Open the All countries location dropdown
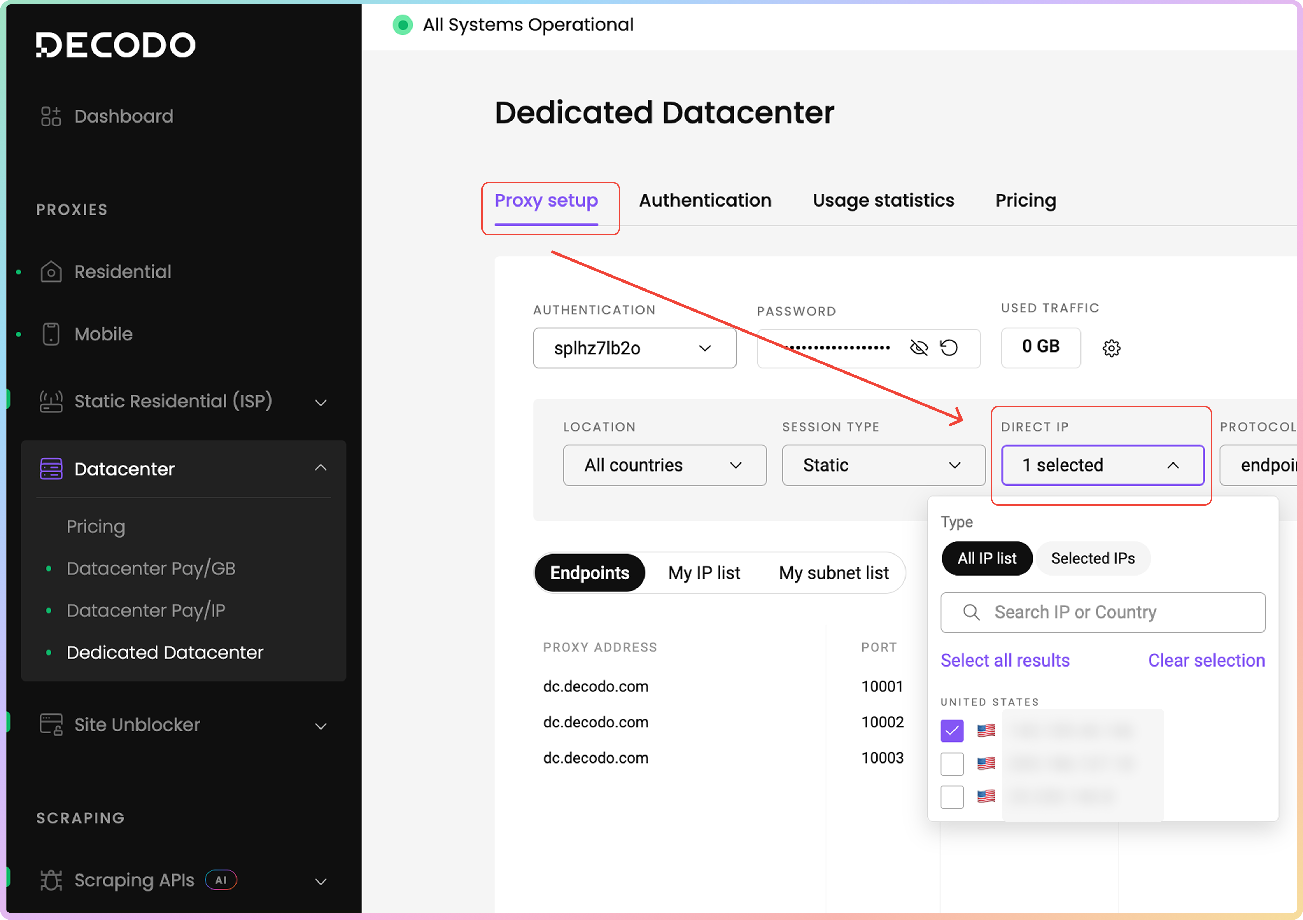The image size is (1303, 920). coord(664,465)
